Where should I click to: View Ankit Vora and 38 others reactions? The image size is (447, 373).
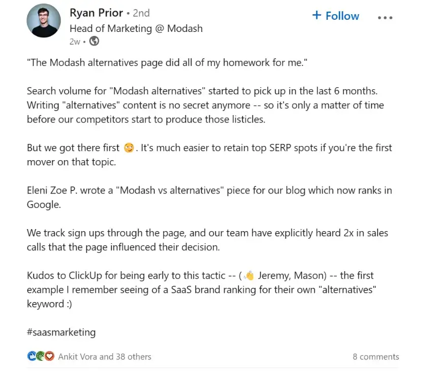pos(104,356)
